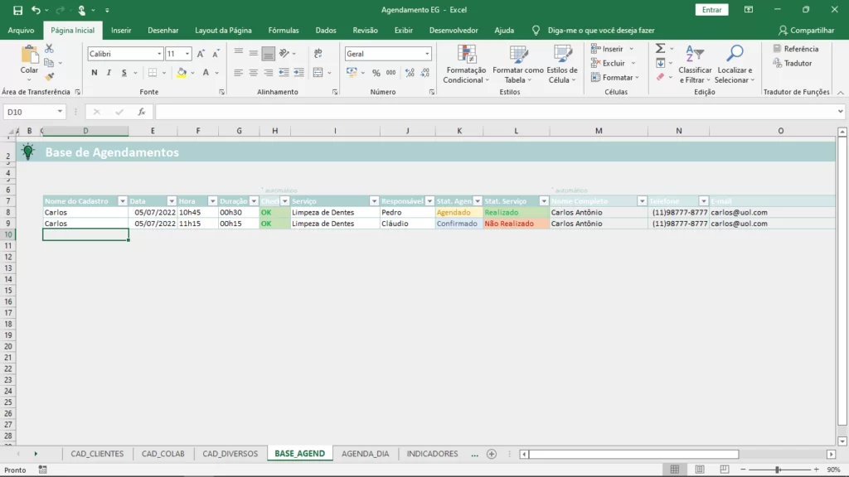Expand the formula bar chevron
The height and width of the screenshot is (477, 849).
point(841,112)
